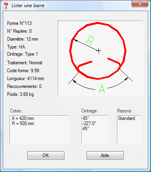Image resolution: width=151 pixels, height=172 pixels.
Task: Click the green A dimension label
Action: coord(102,89)
